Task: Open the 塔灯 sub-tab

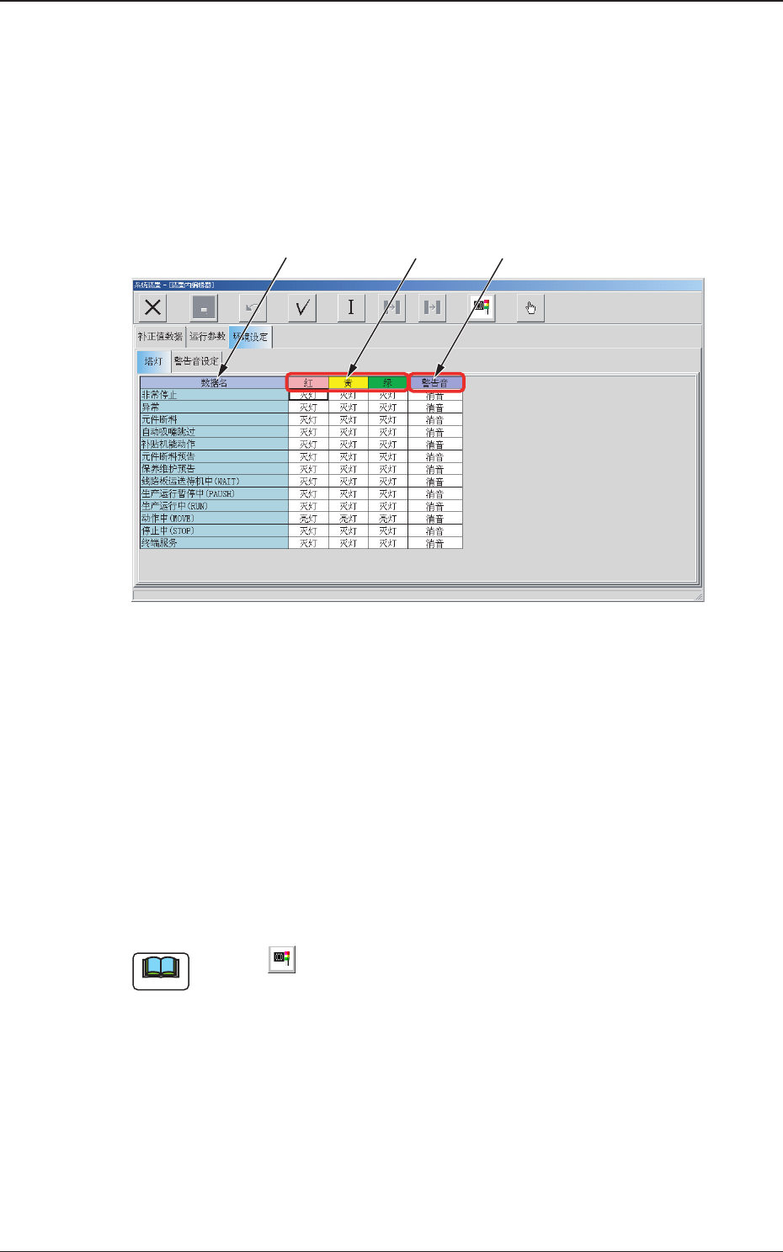Action: 153,361
